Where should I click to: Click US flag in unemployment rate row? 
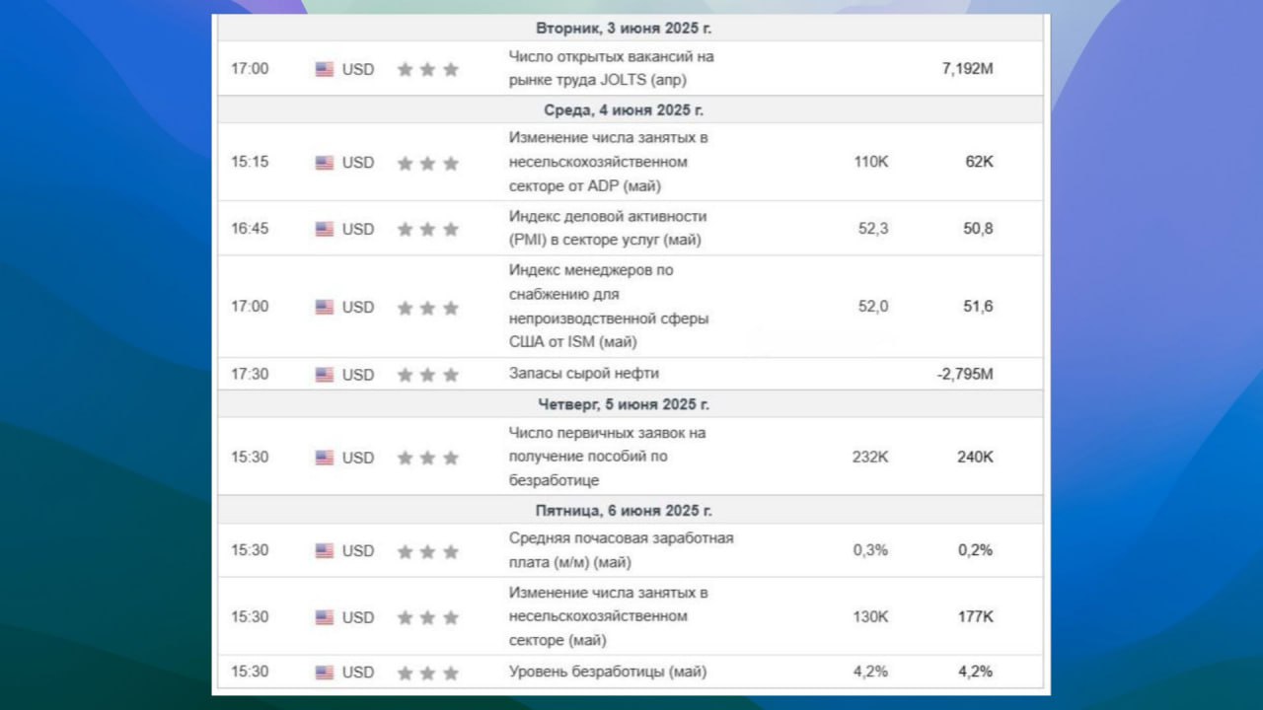(325, 673)
